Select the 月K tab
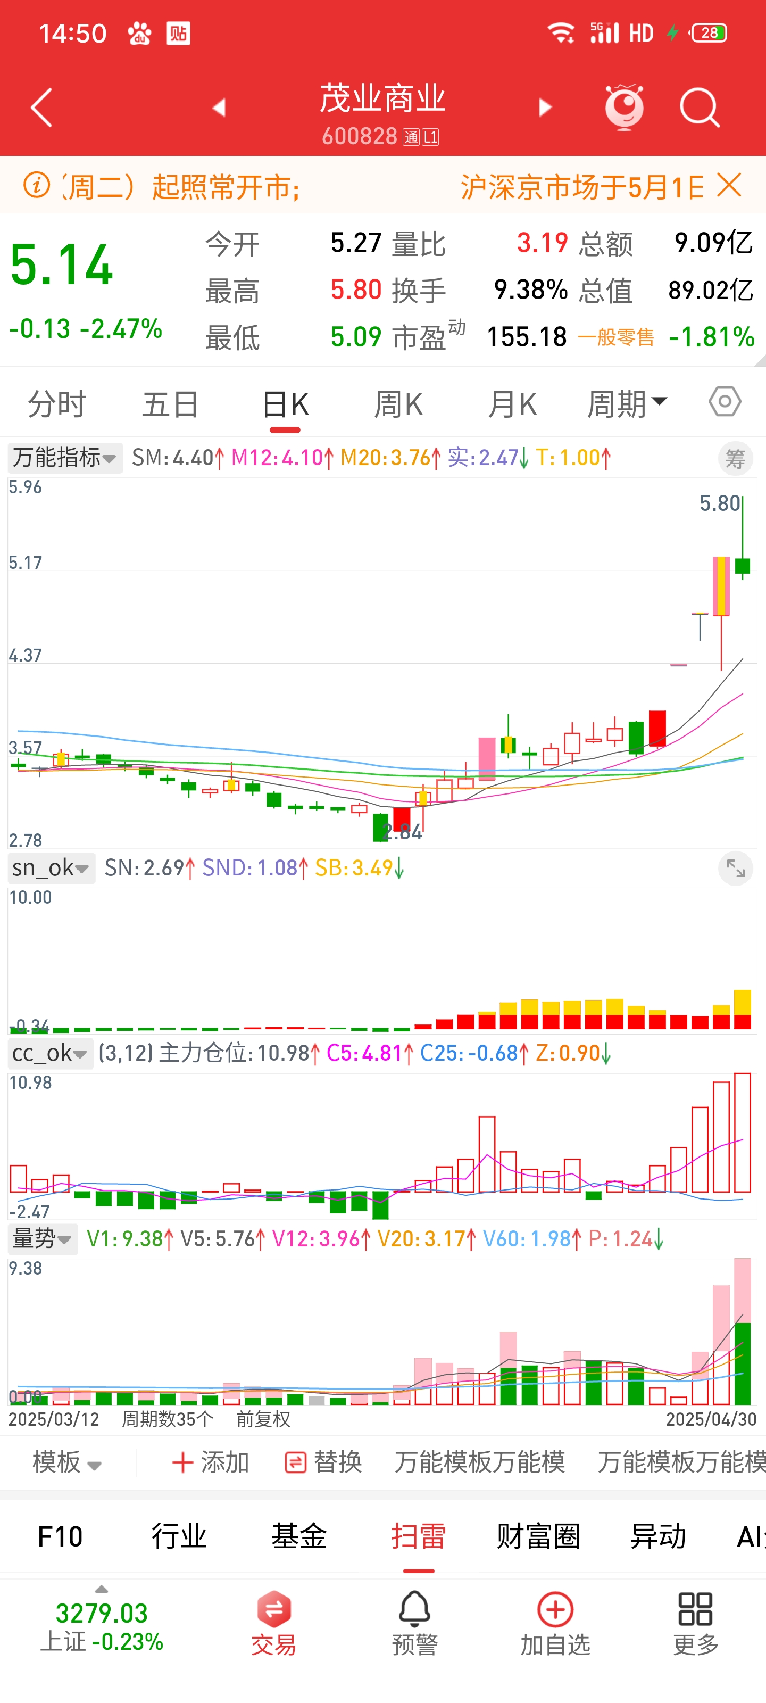The height and width of the screenshot is (1703, 766). click(x=512, y=403)
